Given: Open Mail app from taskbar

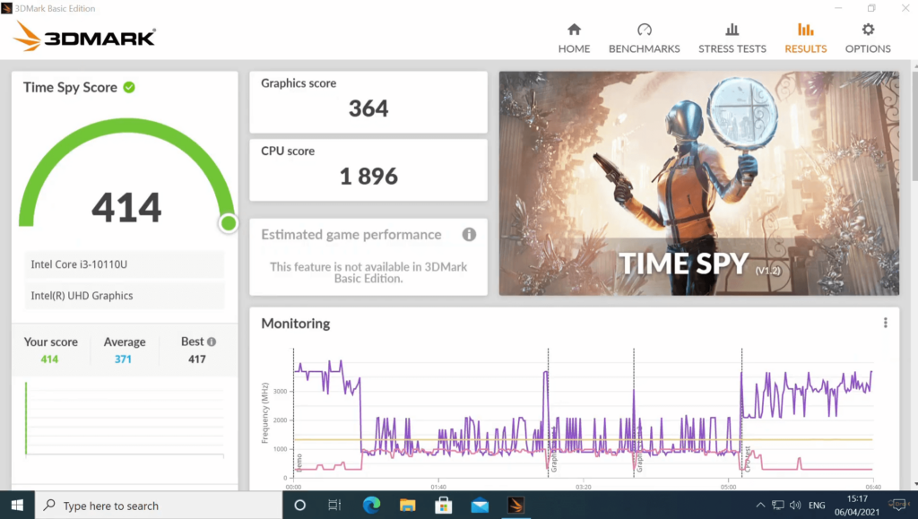Looking at the screenshot, I should pyautogui.click(x=480, y=505).
